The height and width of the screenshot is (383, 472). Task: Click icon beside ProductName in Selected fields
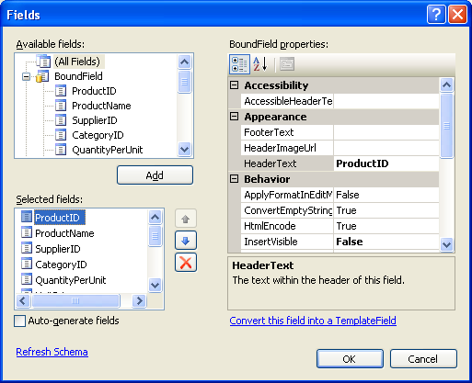coord(27,232)
